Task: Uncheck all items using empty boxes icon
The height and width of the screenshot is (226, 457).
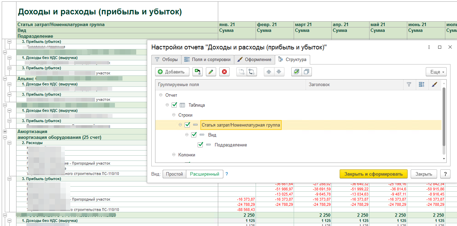Action: (x=306, y=72)
